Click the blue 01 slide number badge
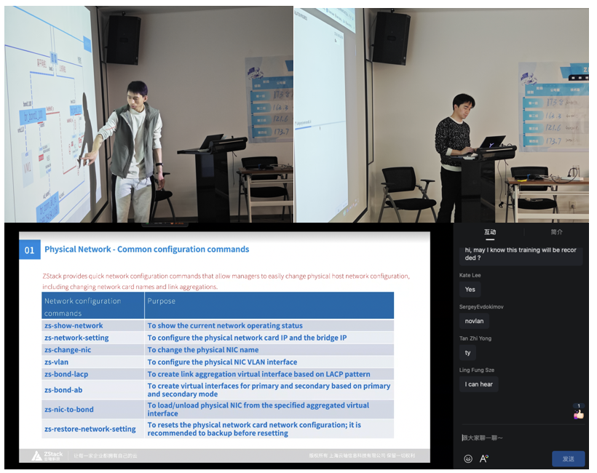This screenshot has width=597, height=473. click(30, 250)
